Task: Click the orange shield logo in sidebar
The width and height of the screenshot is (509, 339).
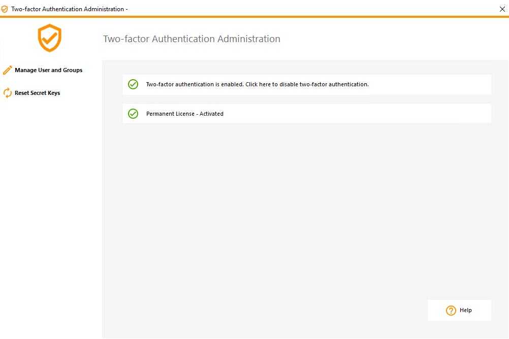Action: click(x=49, y=39)
